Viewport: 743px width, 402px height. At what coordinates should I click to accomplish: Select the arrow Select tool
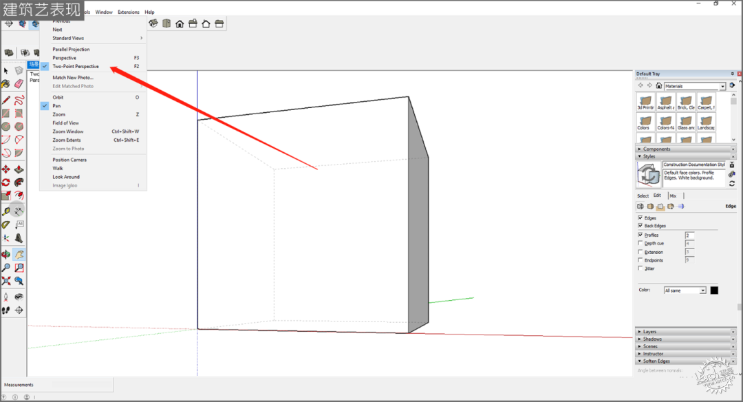pos(6,71)
